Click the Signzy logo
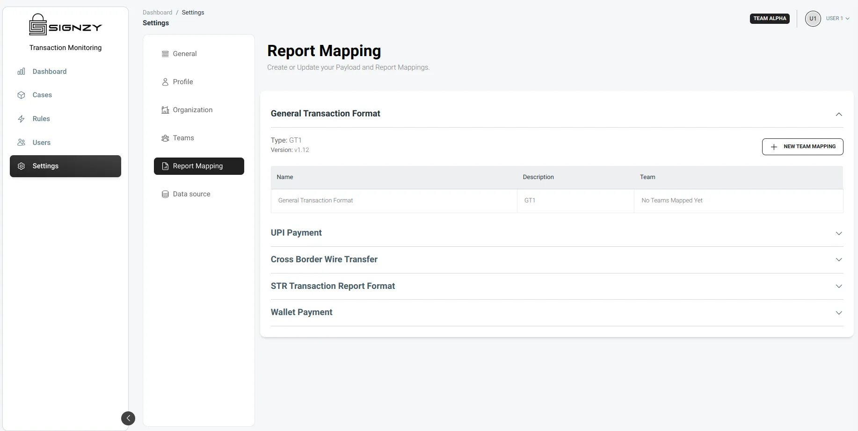The height and width of the screenshot is (431, 858). [65, 24]
